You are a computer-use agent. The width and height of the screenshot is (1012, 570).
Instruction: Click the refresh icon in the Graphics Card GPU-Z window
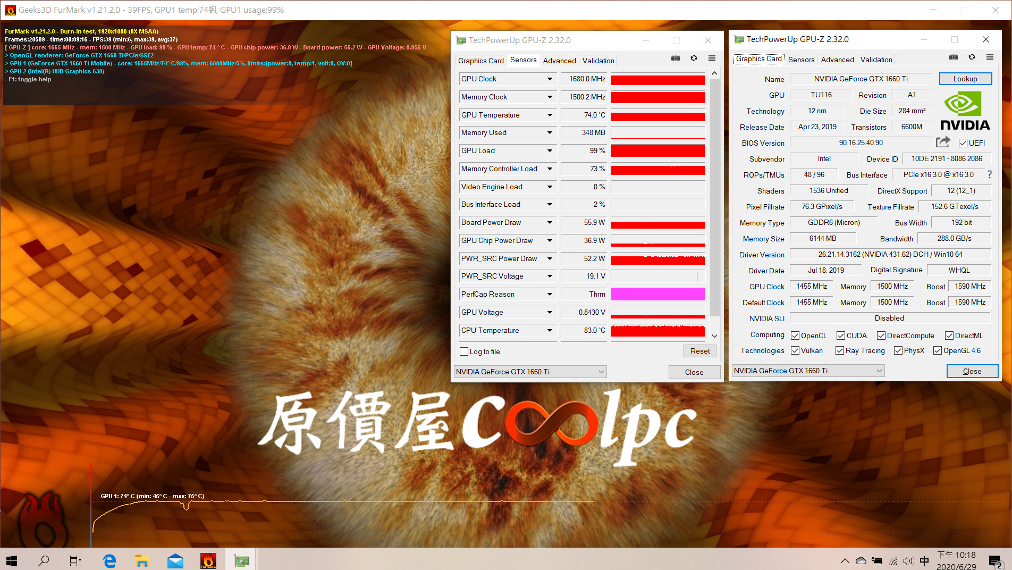point(972,57)
